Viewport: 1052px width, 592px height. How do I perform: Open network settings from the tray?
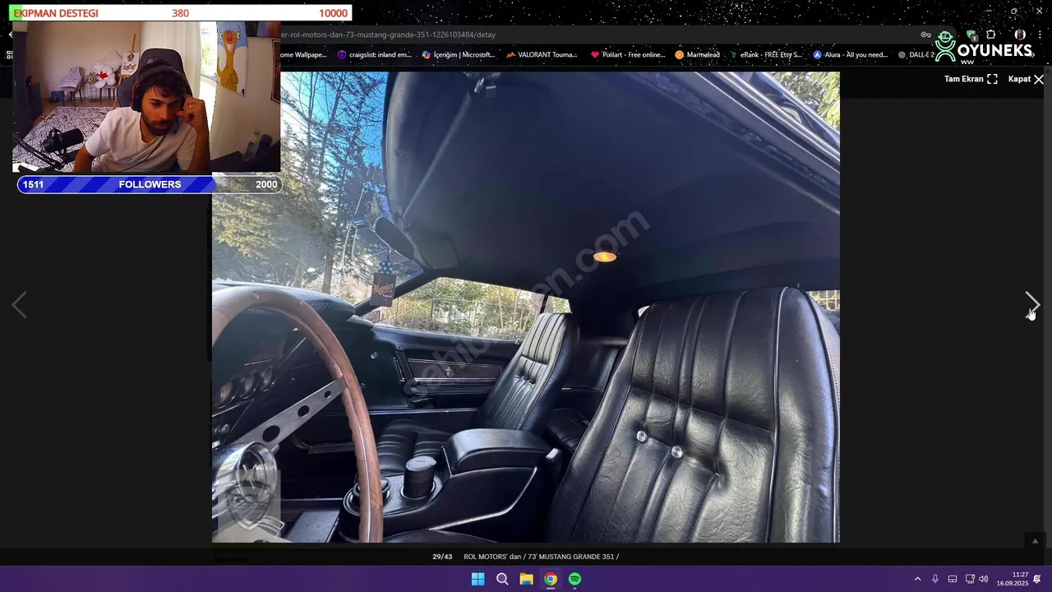pyautogui.click(x=970, y=579)
